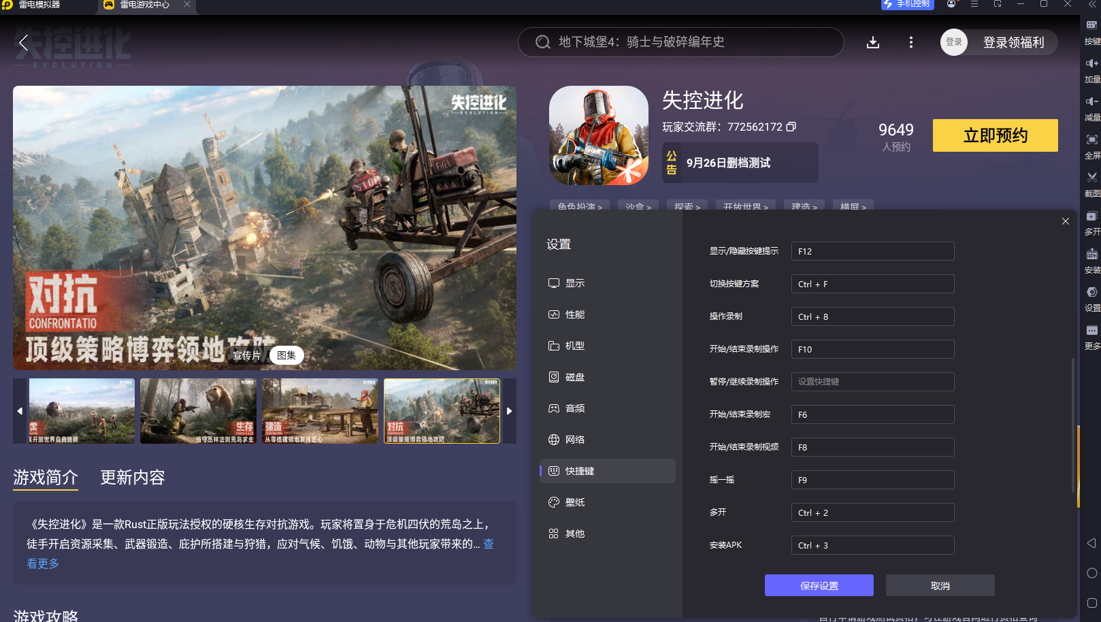Screen dimensions: 1101x622
Task: Tap the Android home circle button
Action: click(x=1091, y=573)
